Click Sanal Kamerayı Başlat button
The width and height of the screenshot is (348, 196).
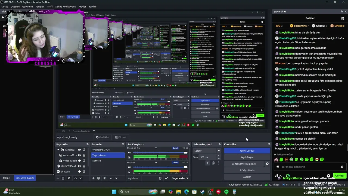point(244,164)
